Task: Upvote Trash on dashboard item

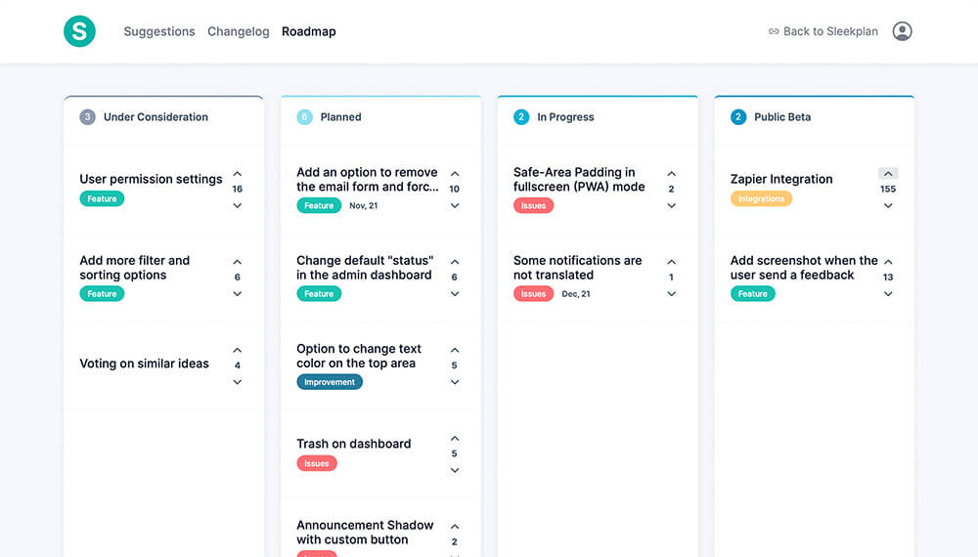Action: [x=455, y=439]
